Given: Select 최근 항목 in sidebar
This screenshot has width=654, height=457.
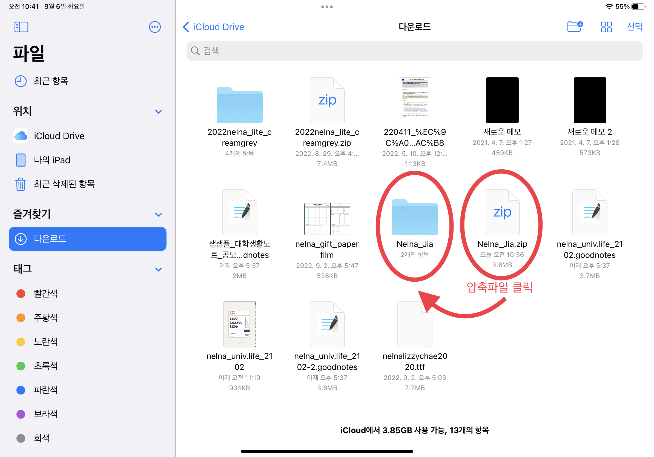Looking at the screenshot, I should (x=51, y=81).
